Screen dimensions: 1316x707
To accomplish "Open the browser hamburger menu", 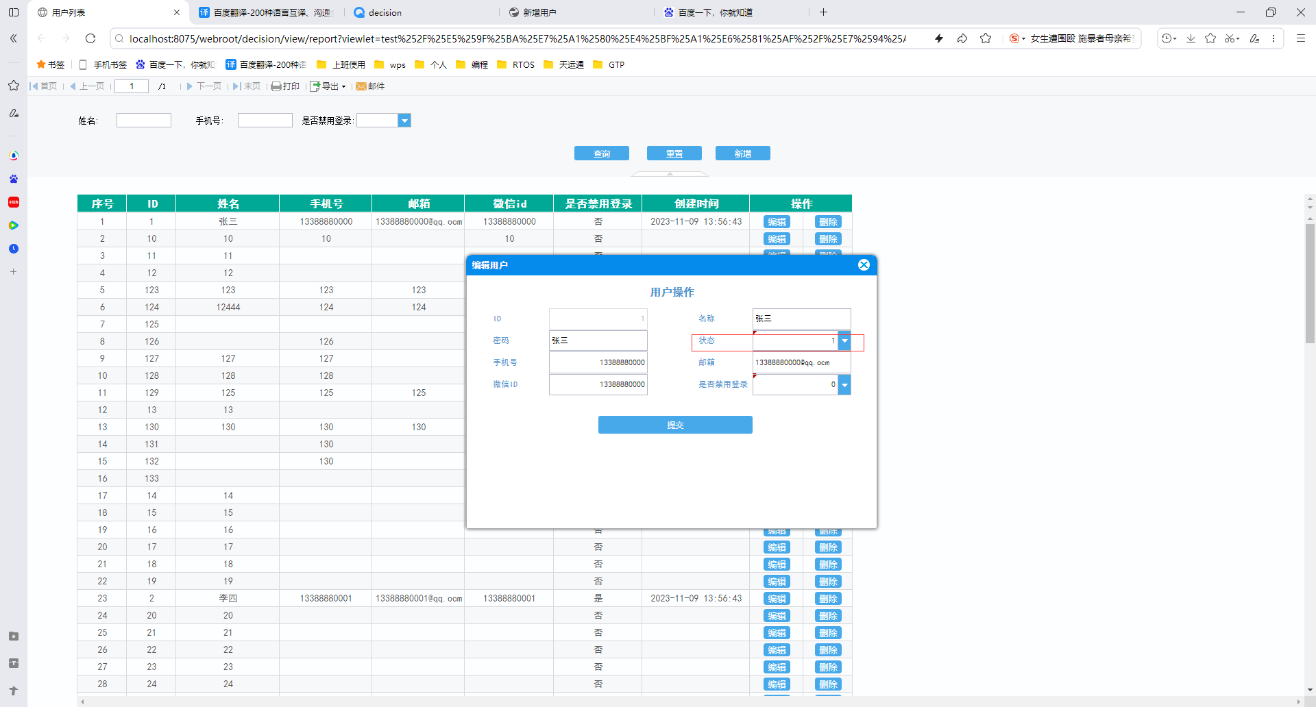I will [x=1300, y=38].
